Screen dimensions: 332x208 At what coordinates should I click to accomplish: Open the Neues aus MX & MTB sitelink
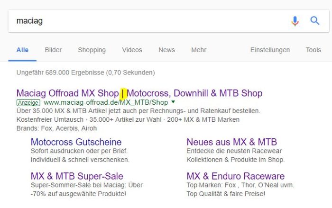coord(231,142)
